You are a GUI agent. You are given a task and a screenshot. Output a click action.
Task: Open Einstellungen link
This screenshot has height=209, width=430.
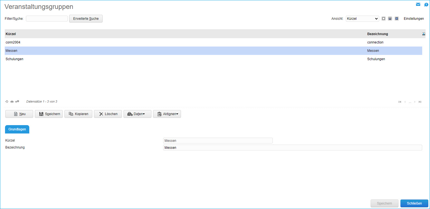(x=414, y=19)
